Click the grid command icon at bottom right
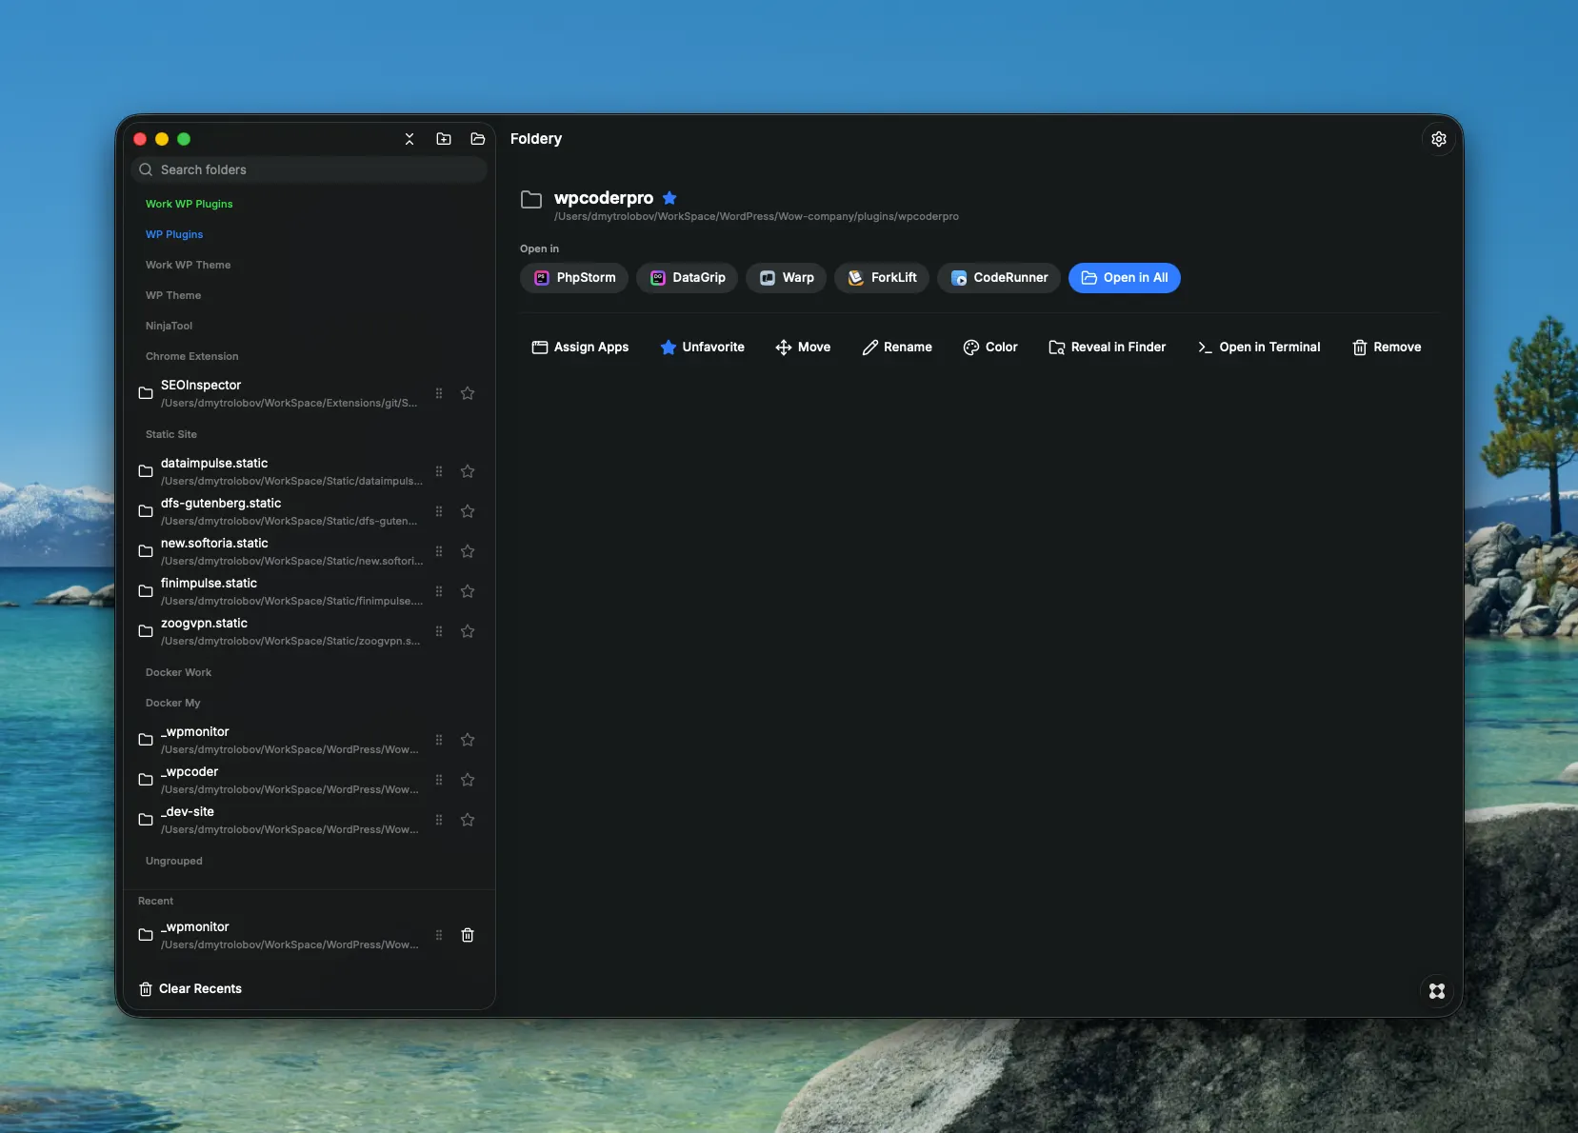The image size is (1578, 1133). (x=1437, y=991)
